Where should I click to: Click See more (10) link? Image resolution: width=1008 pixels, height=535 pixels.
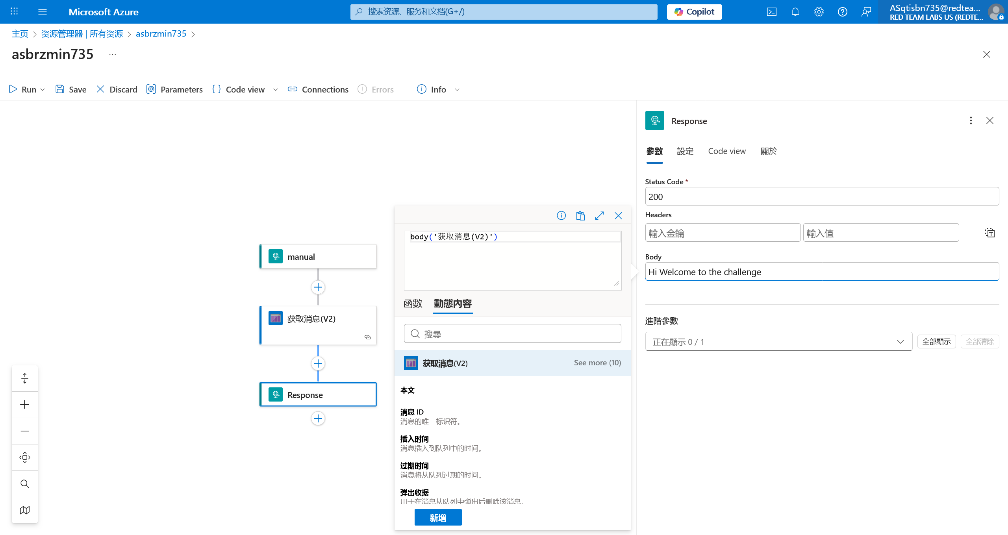(x=597, y=363)
